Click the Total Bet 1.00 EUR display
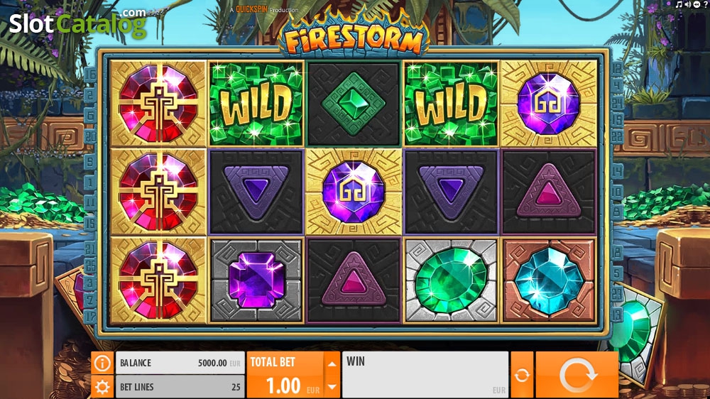Viewport: 710px width, 399px height. click(285, 375)
